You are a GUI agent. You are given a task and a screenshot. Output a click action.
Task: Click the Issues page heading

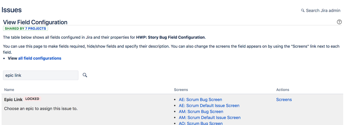[12, 10]
